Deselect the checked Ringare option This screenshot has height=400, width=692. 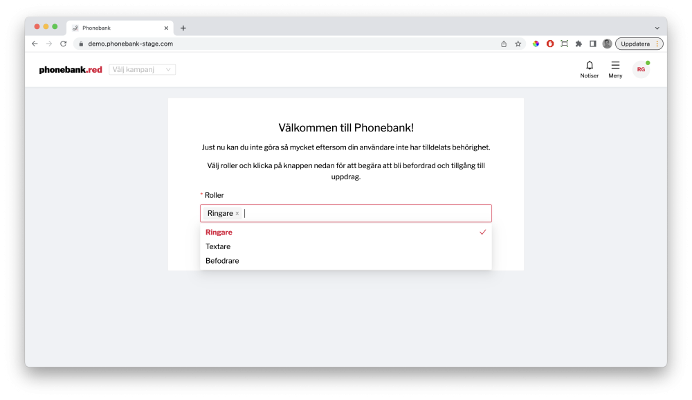click(x=345, y=233)
